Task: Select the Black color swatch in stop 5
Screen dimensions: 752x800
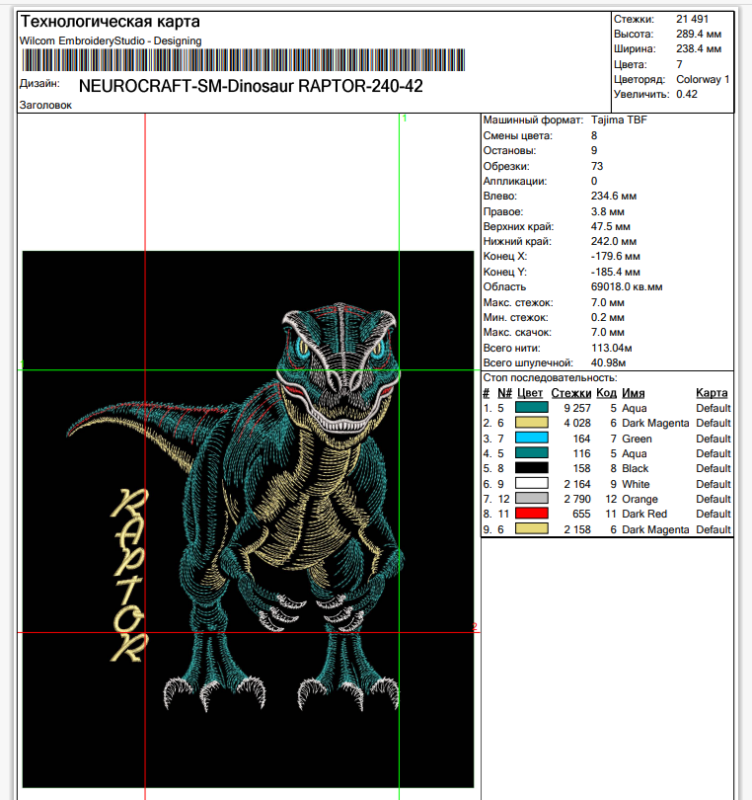Action: pos(532,469)
